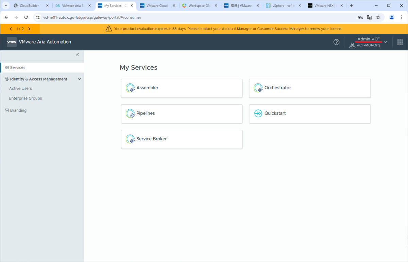View site information icon
This screenshot has width=408, height=262.
tap(37, 17)
